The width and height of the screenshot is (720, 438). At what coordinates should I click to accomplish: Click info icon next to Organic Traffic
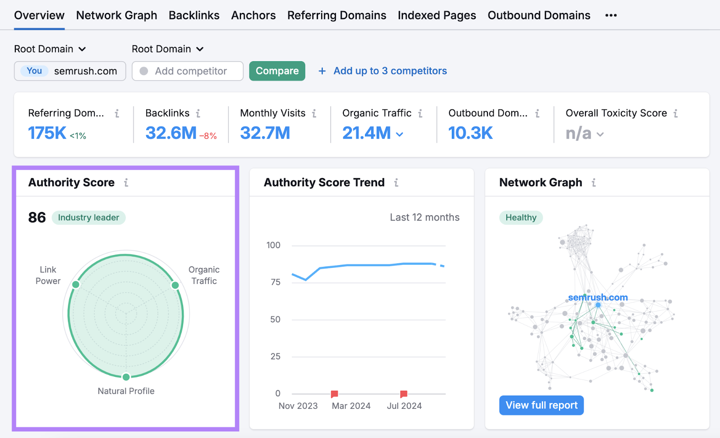[420, 113]
